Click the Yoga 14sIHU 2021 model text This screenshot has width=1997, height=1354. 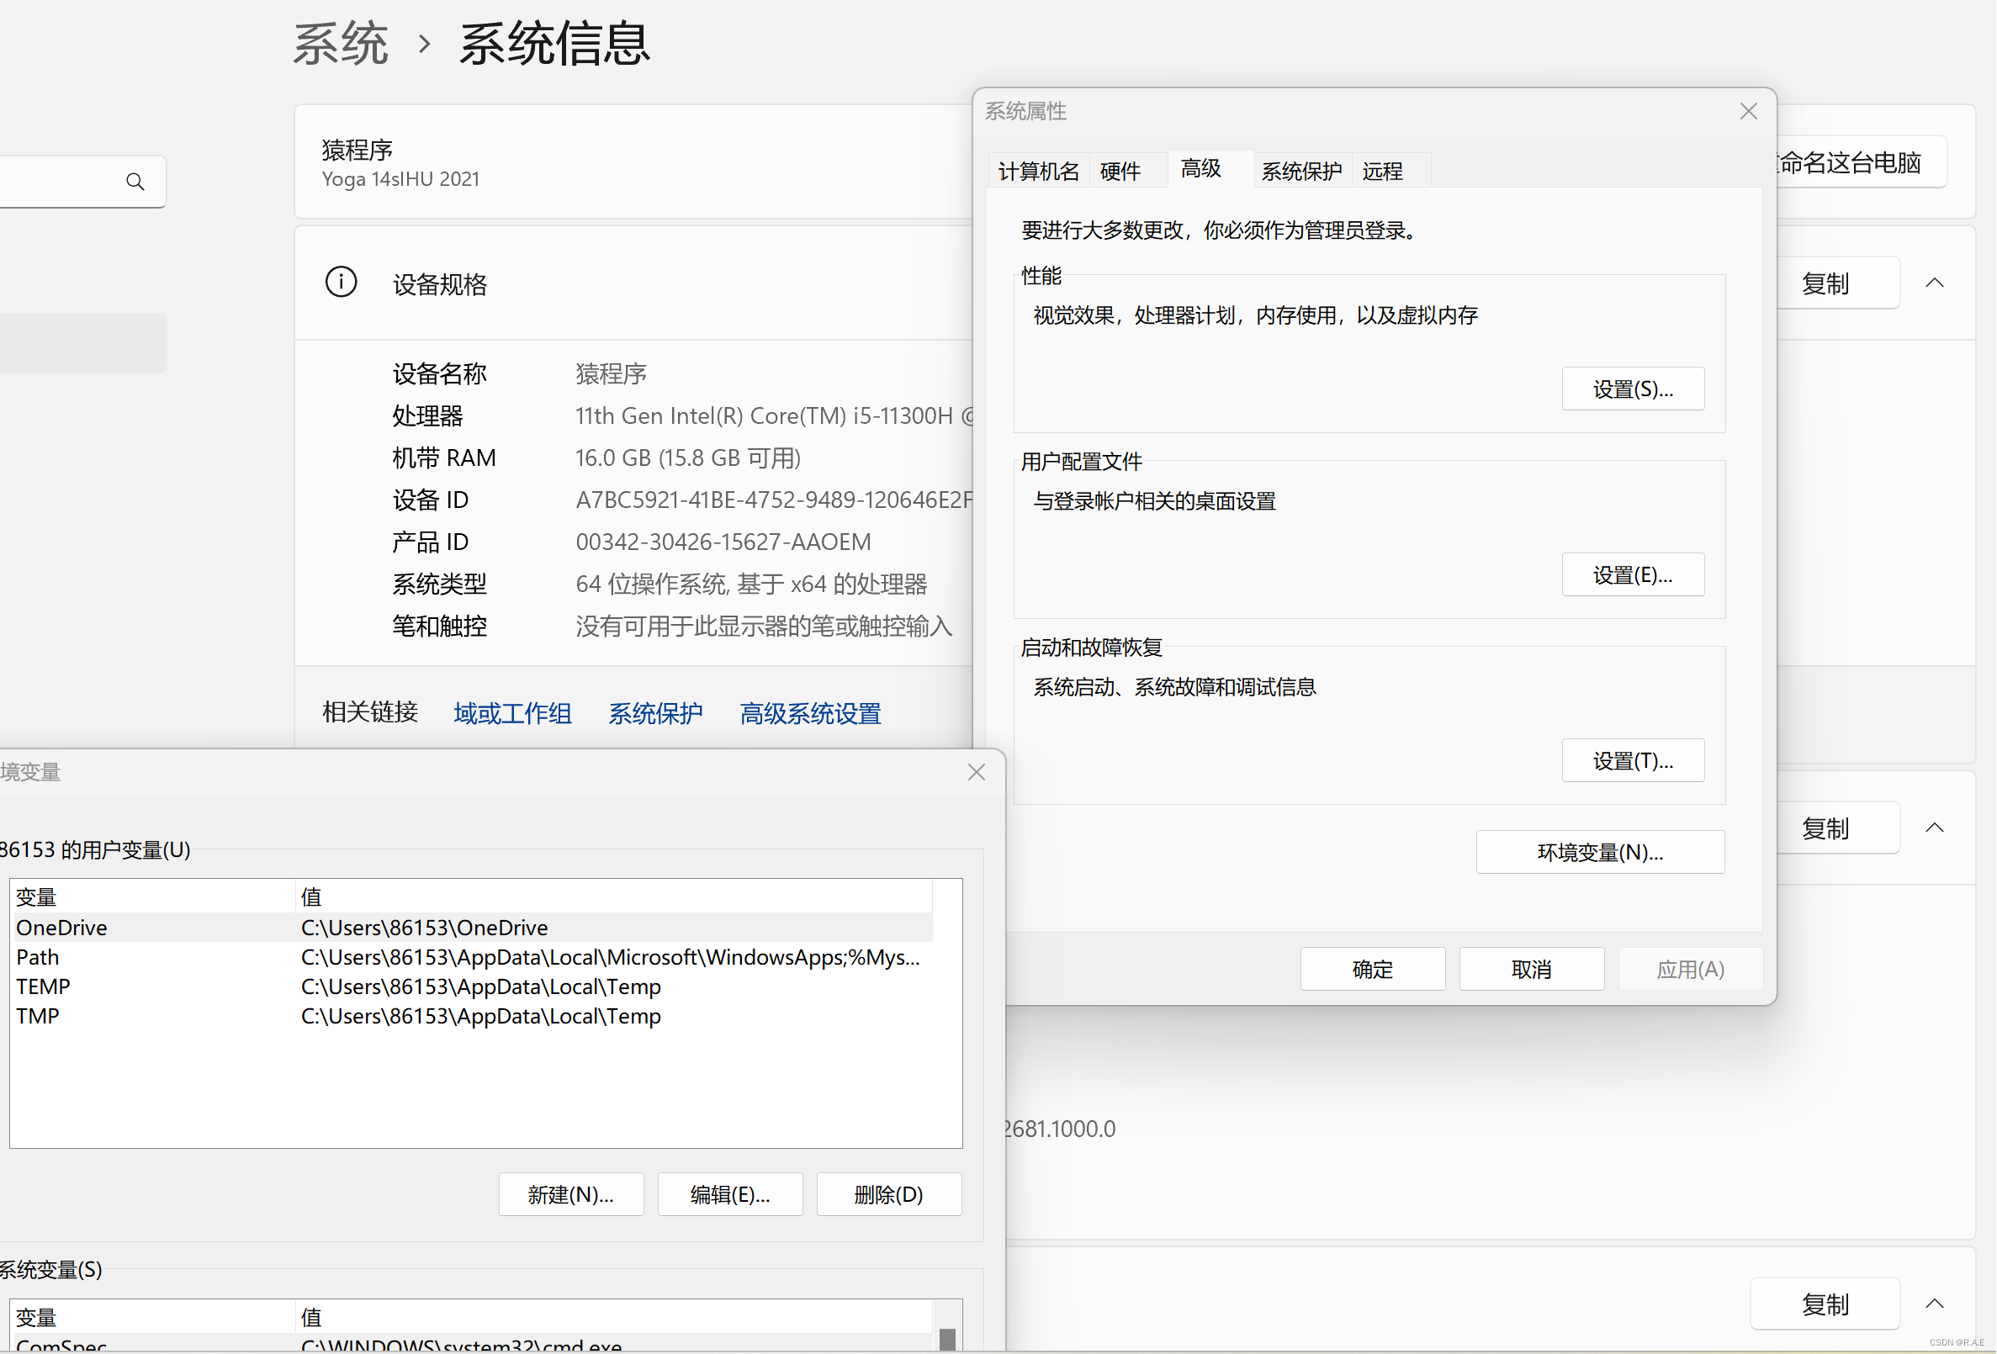click(x=400, y=178)
